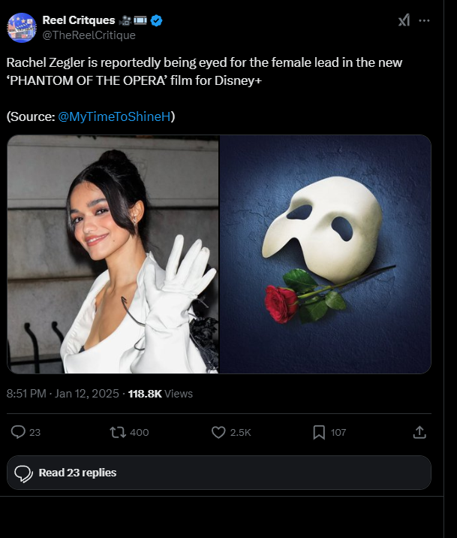
Task: Open the @TheReelCritique handle link
Action: coord(89,35)
